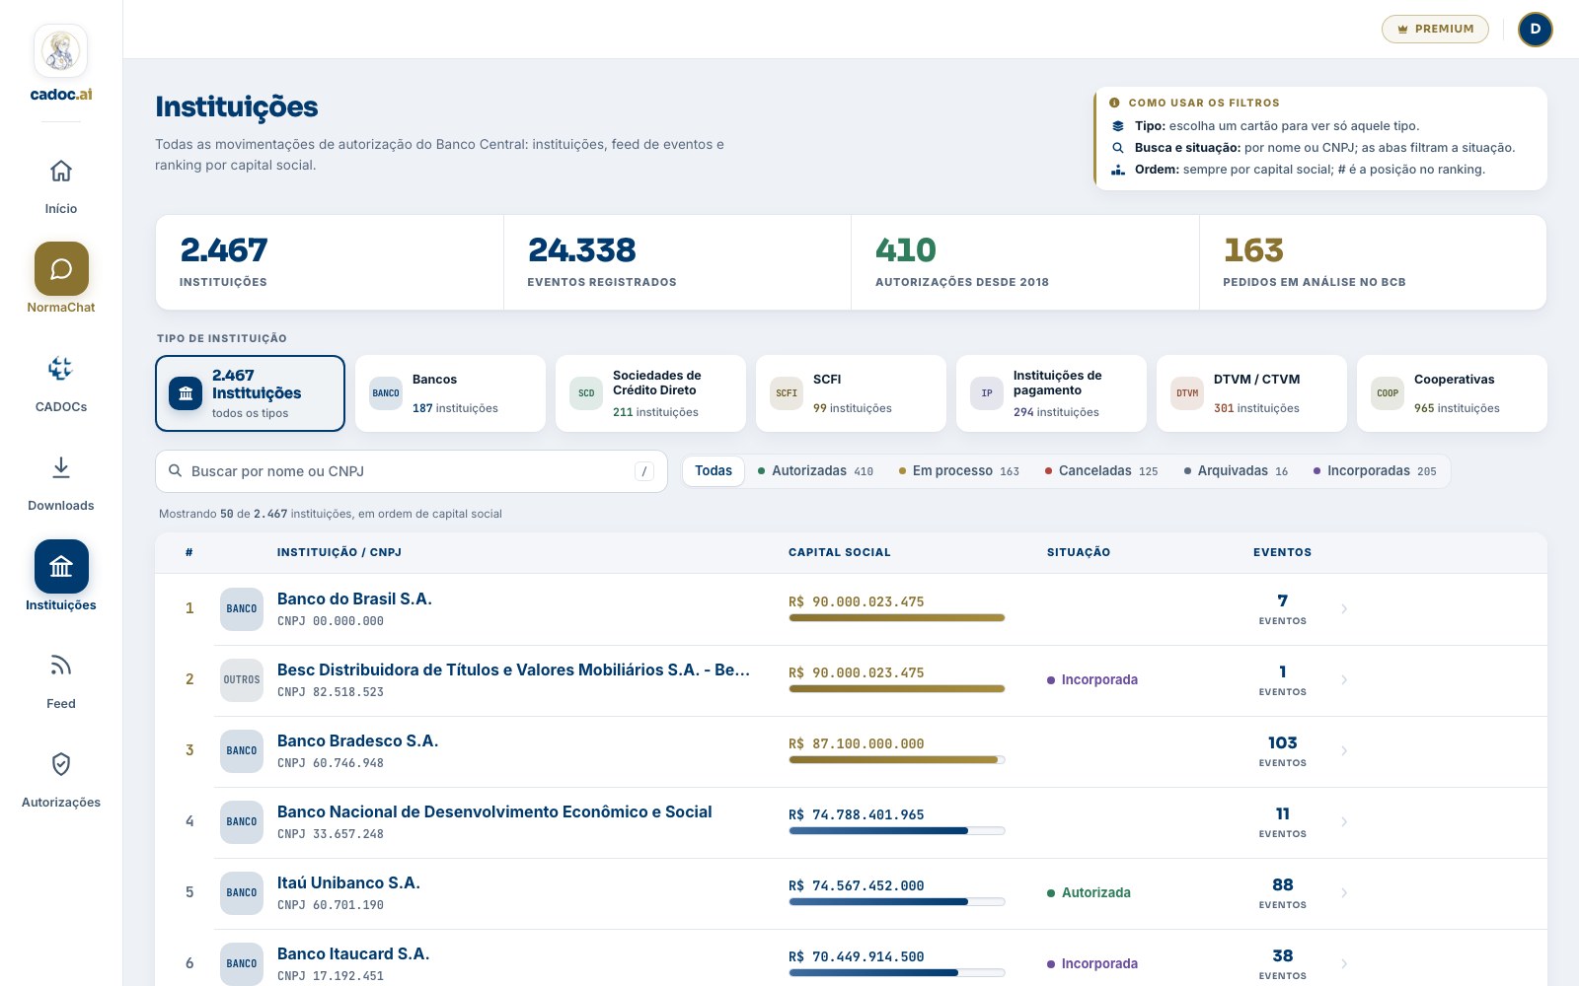Switch to Canceladas 125 tab
The height and width of the screenshot is (986, 1579).
(x=1101, y=471)
